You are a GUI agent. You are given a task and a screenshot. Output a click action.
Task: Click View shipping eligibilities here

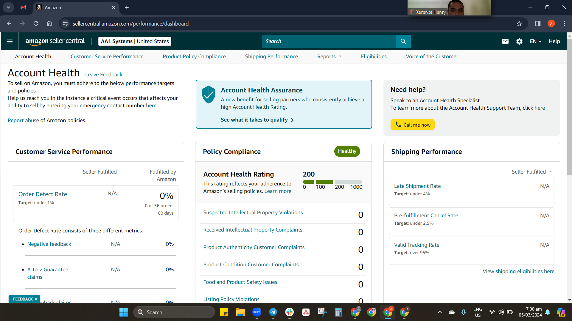[x=518, y=271]
